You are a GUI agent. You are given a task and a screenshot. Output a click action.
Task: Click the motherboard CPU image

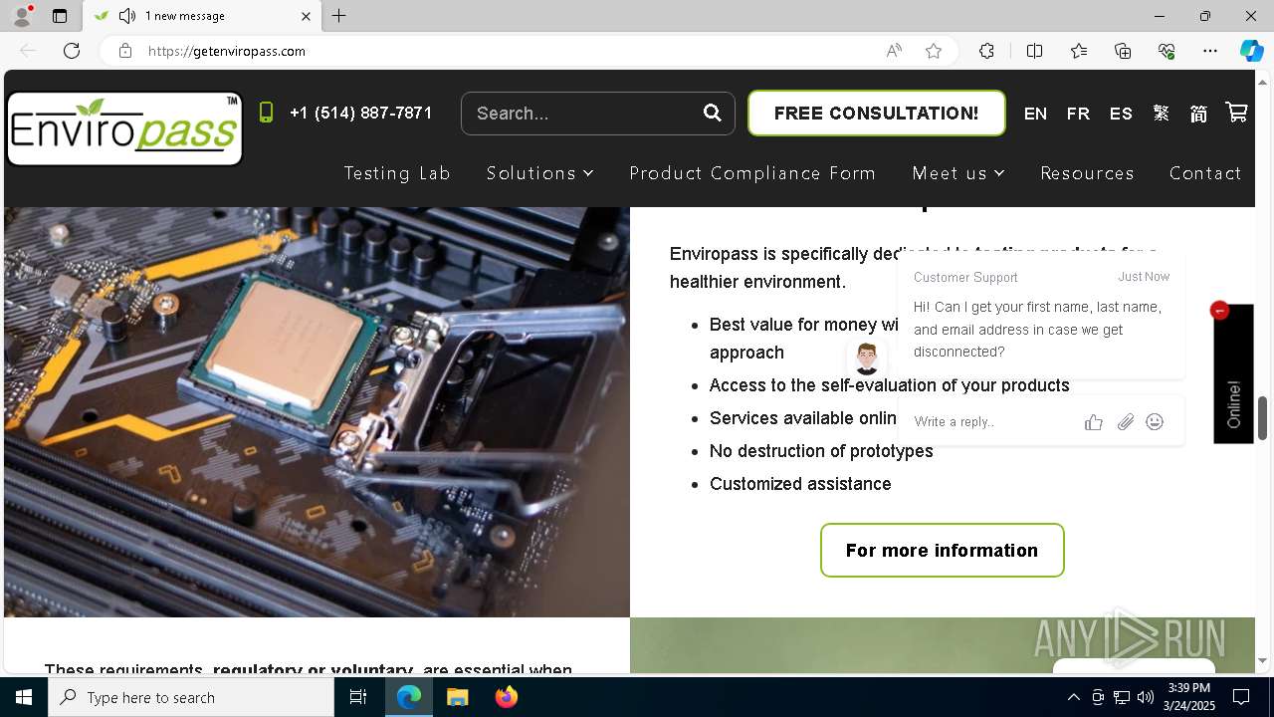317,412
